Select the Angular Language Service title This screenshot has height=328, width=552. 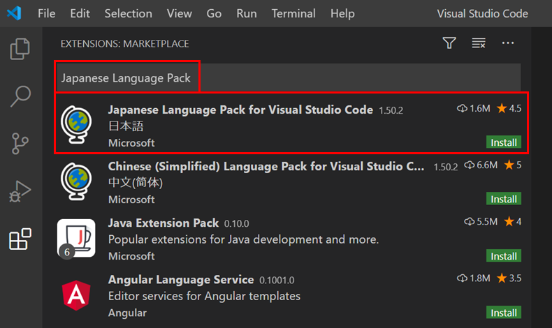point(181,279)
